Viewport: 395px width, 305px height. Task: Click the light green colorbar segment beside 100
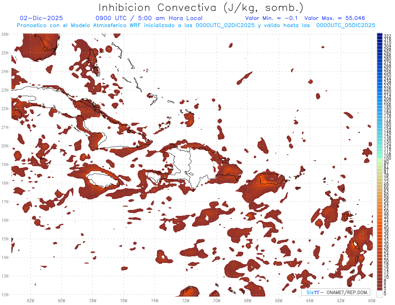coord(380,159)
